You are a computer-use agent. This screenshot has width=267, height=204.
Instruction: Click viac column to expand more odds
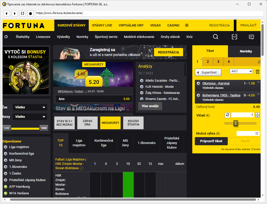(161, 164)
